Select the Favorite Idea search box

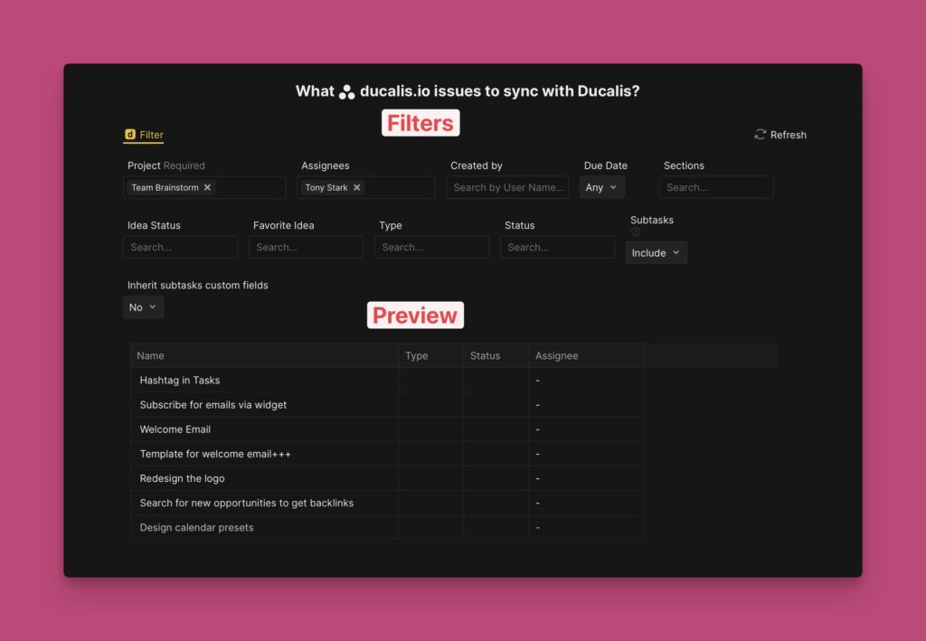click(x=306, y=247)
